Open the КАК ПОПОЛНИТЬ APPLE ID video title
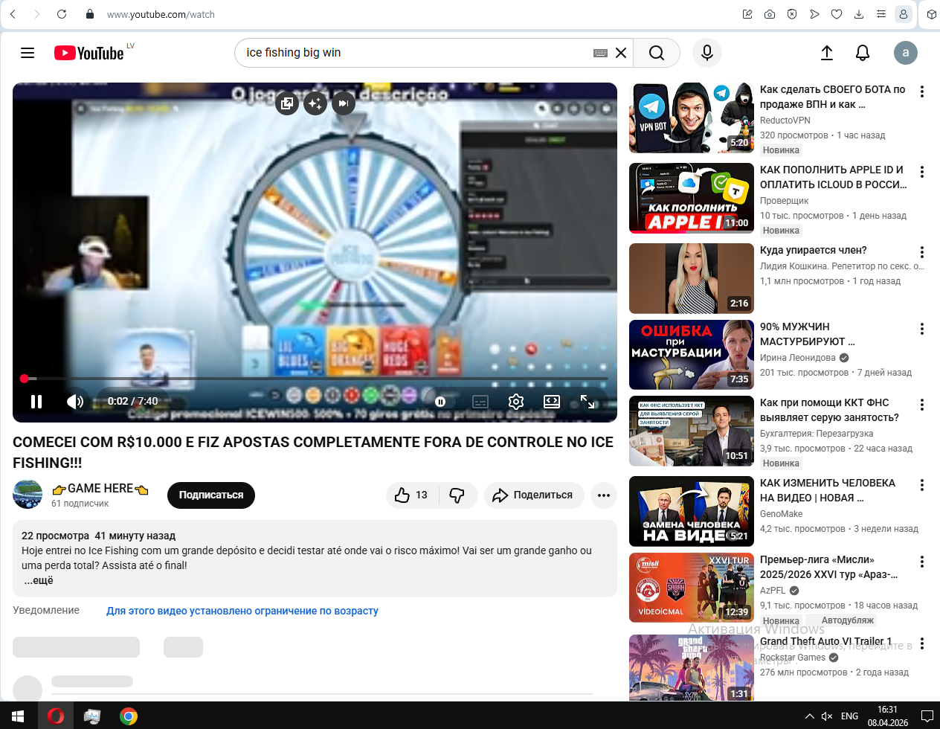 tap(834, 177)
